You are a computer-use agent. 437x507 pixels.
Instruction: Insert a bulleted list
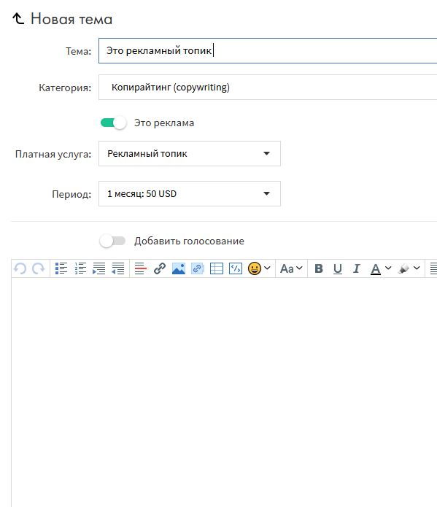pyautogui.click(x=61, y=268)
